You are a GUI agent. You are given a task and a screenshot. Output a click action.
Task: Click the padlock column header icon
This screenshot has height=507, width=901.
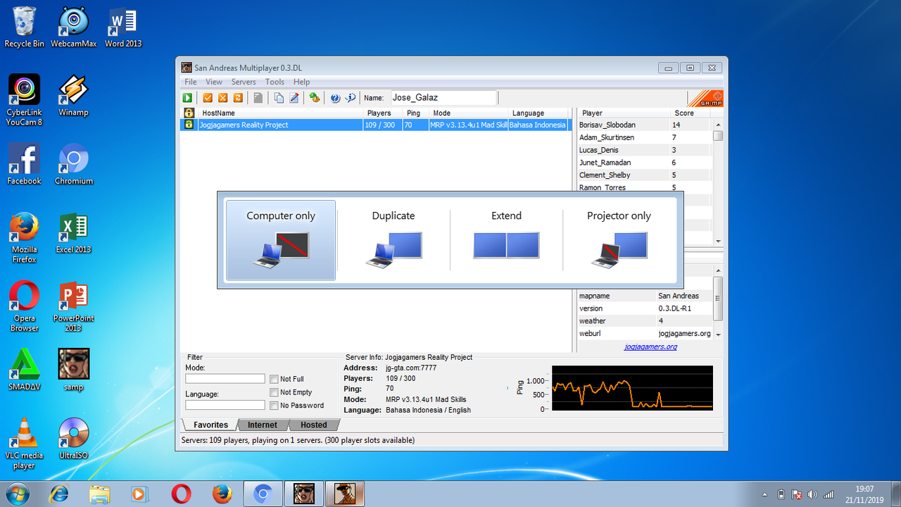click(189, 113)
